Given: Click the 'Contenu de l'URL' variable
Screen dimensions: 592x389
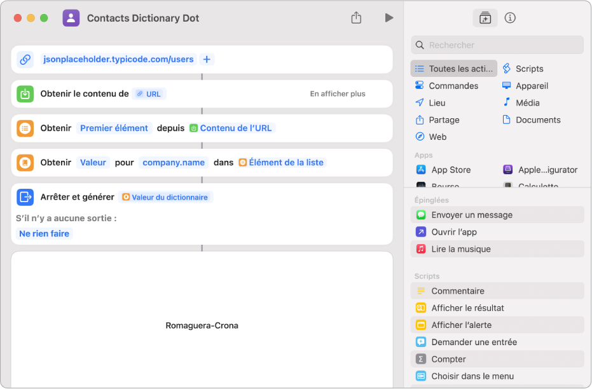Looking at the screenshot, I should 235,128.
